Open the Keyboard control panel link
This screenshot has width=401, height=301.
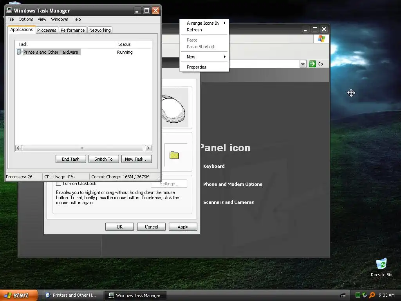click(214, 166)
